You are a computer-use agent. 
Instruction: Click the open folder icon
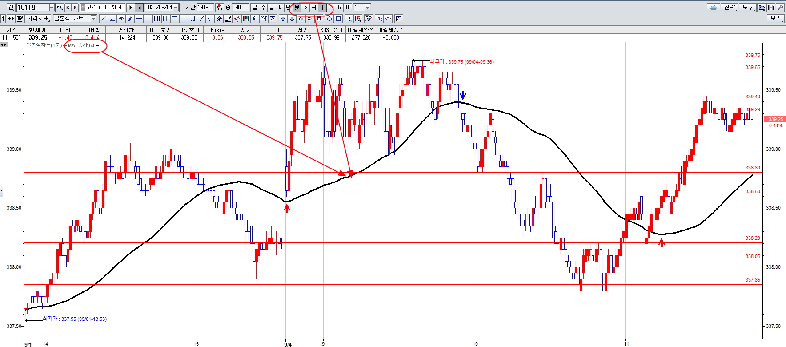click(762, 8)
